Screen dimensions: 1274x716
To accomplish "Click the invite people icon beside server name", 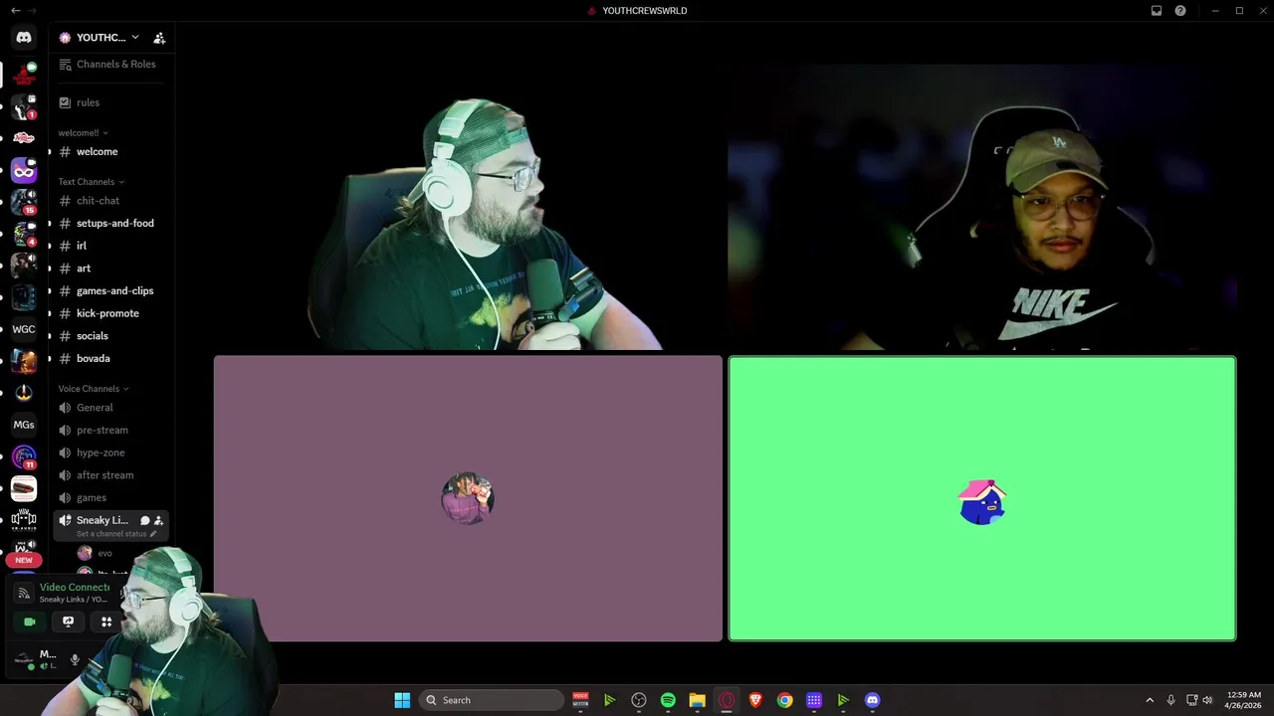I will pos(159,38).
